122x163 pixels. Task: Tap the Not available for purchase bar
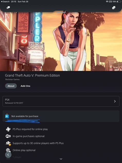coord(61,116)
